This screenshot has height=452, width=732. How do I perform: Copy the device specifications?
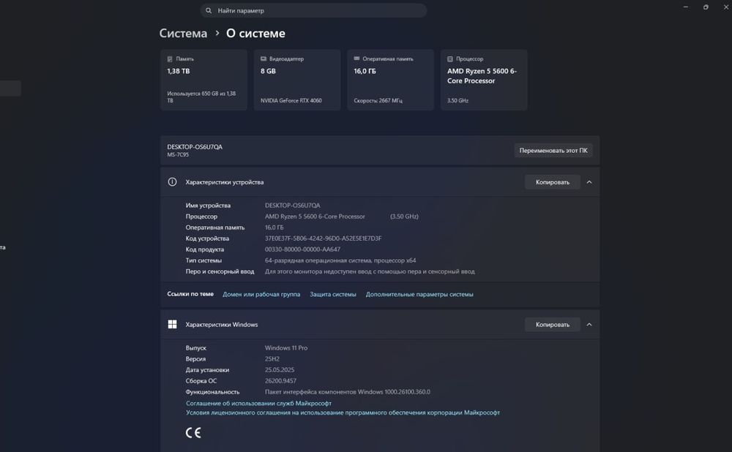tap(552, 182)
